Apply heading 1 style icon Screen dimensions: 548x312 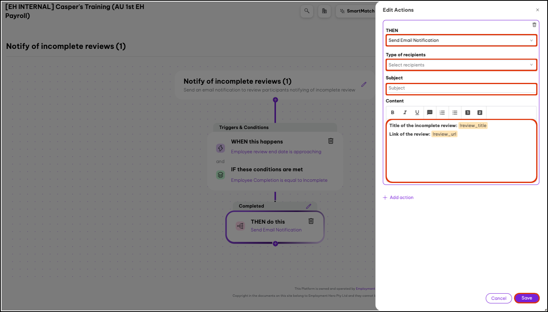click(467, 113)
